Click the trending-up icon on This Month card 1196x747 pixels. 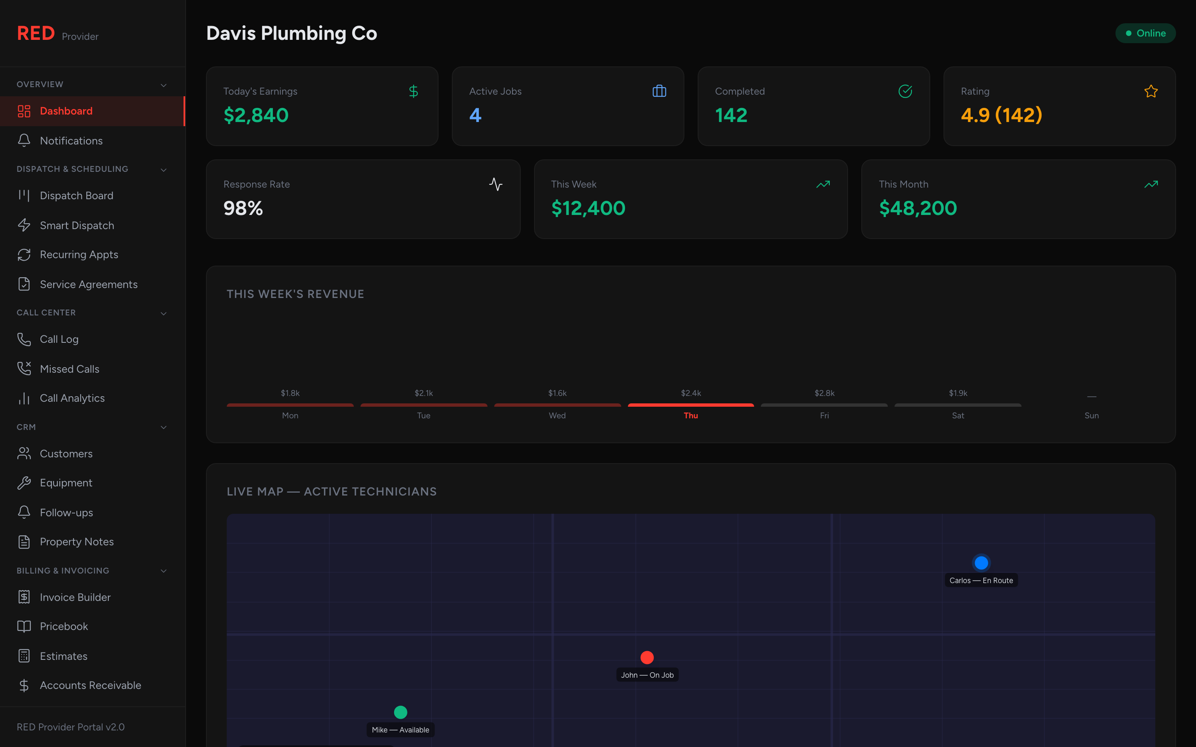pos(1151,184)
